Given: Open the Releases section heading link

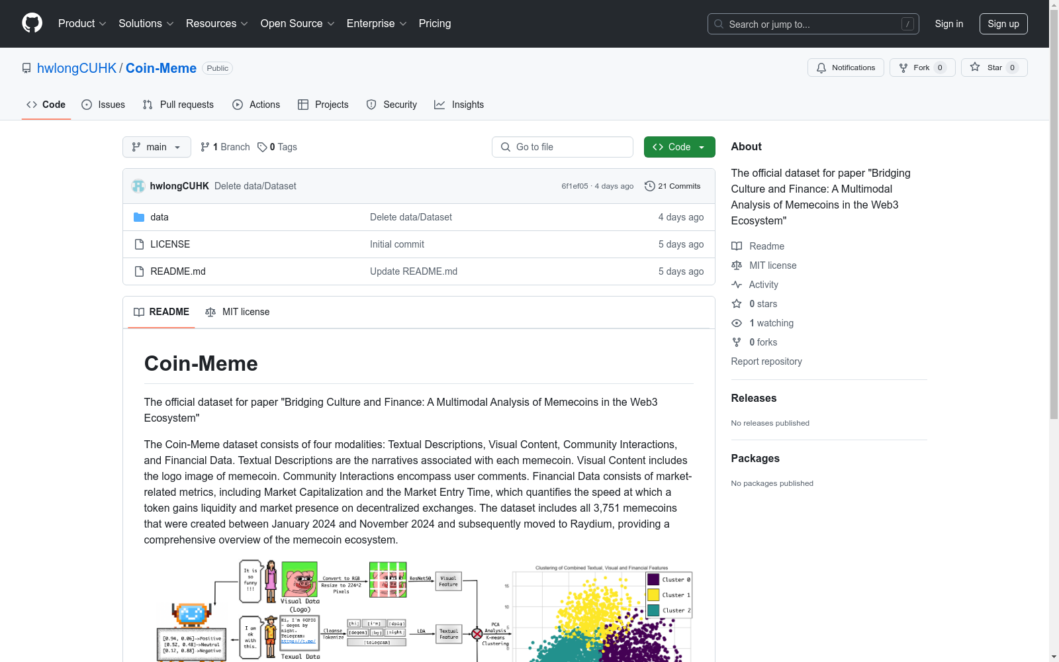Looking at the screenshot, I should [x=754, y=399].
